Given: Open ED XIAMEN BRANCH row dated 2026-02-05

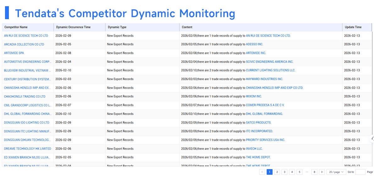Looking at the screenshot, I should (x=28, y=157).
